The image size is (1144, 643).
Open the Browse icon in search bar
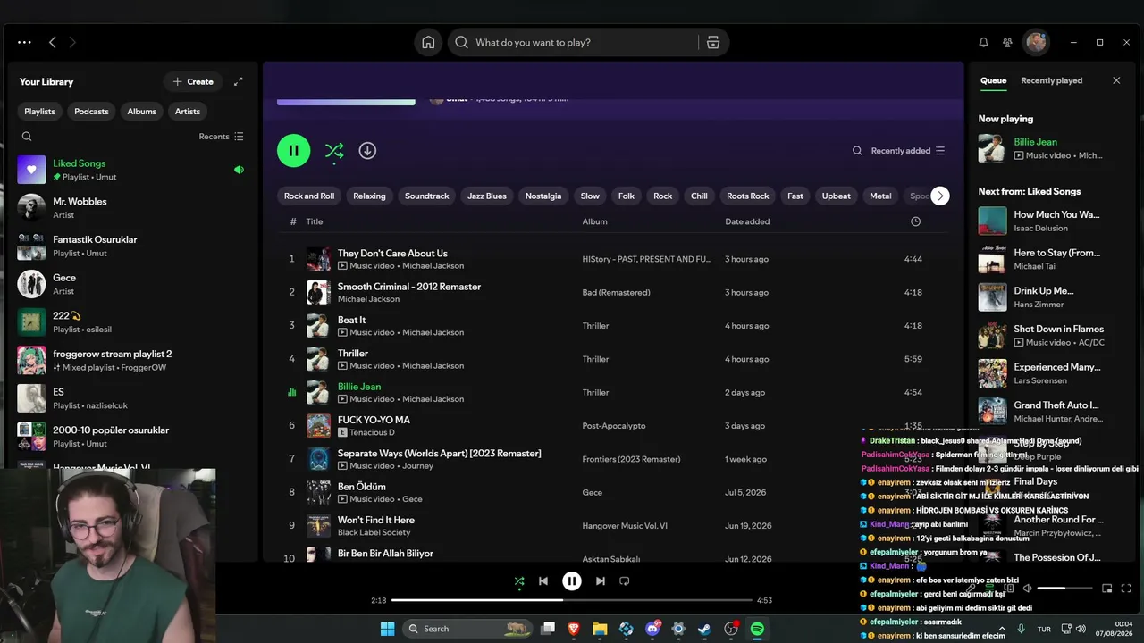(x=712, y=42)
